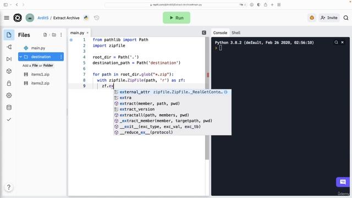Open the ArditS user avatar

tap(30, 18)
